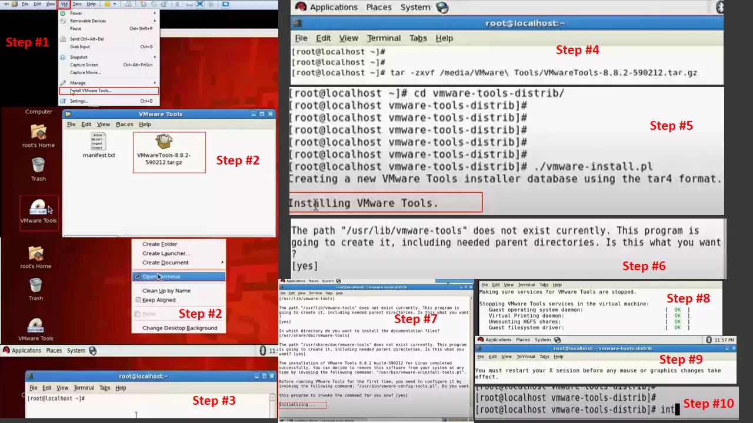Click VMware Workstation Tabs menu beside highlighted VM
The height and width of the screenshot is (423, 753).
point(77,4)
